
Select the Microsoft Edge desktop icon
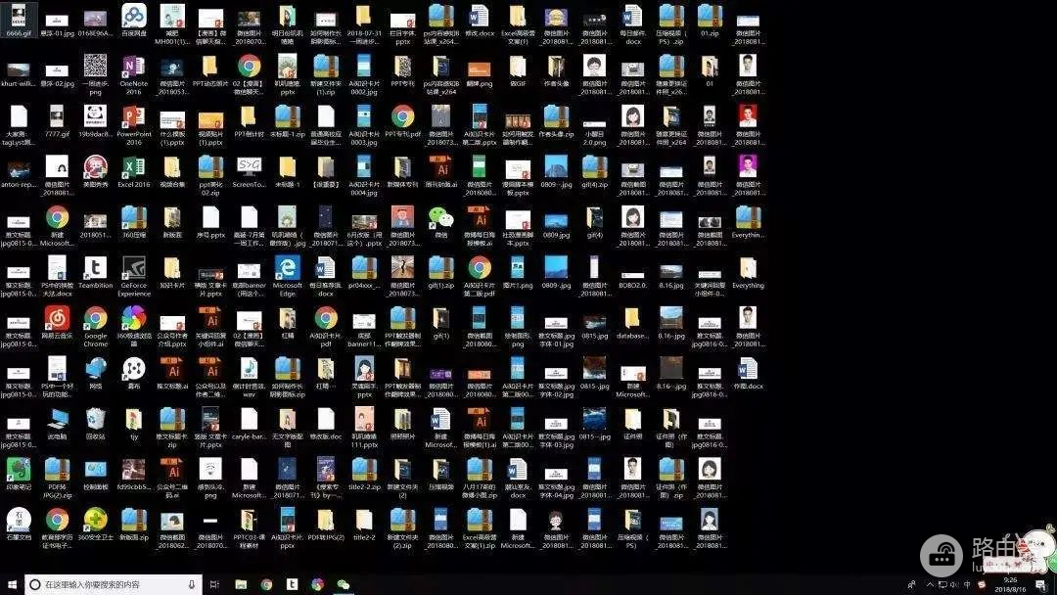[x=288, y=267]
